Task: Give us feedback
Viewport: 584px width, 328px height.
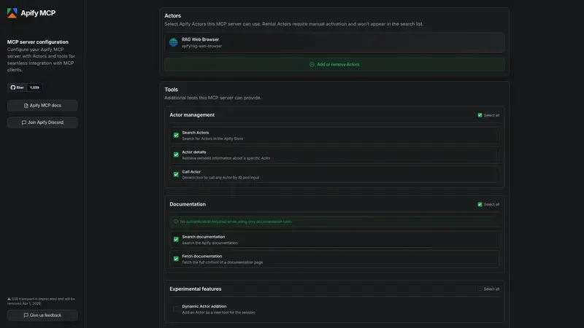Action: [42, 315]
